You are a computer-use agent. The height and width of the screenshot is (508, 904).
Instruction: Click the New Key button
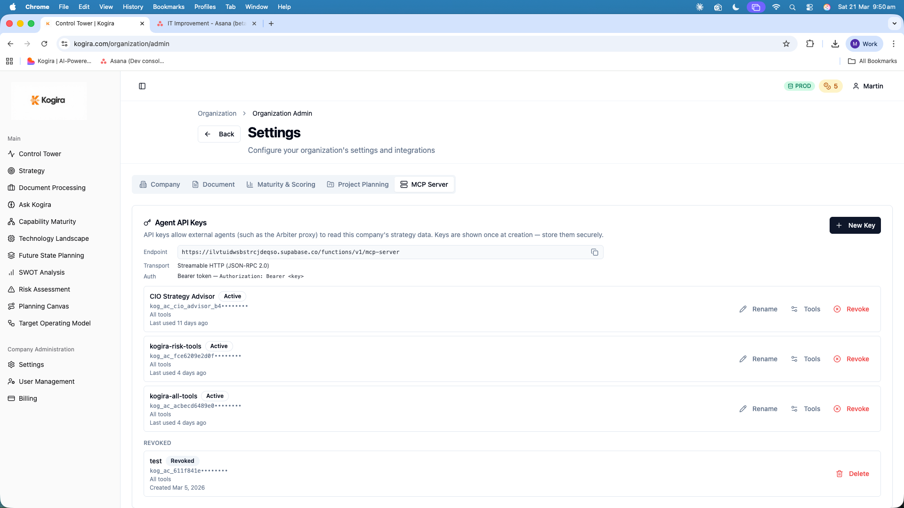point(855,225)
